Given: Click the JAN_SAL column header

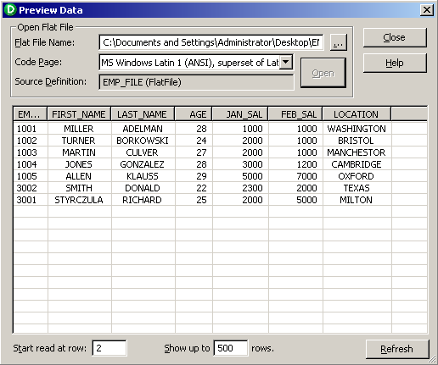Looking at the screenshot, I should coord(240,114).
